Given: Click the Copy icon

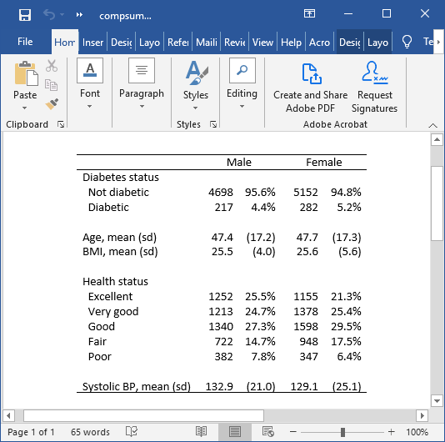Looking at the screenshot, I should tap(52, 85).
